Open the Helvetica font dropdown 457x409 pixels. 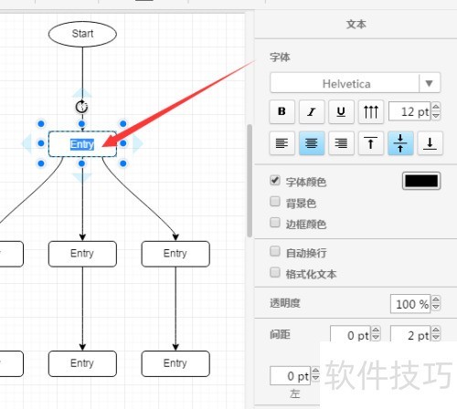point(355,83)
